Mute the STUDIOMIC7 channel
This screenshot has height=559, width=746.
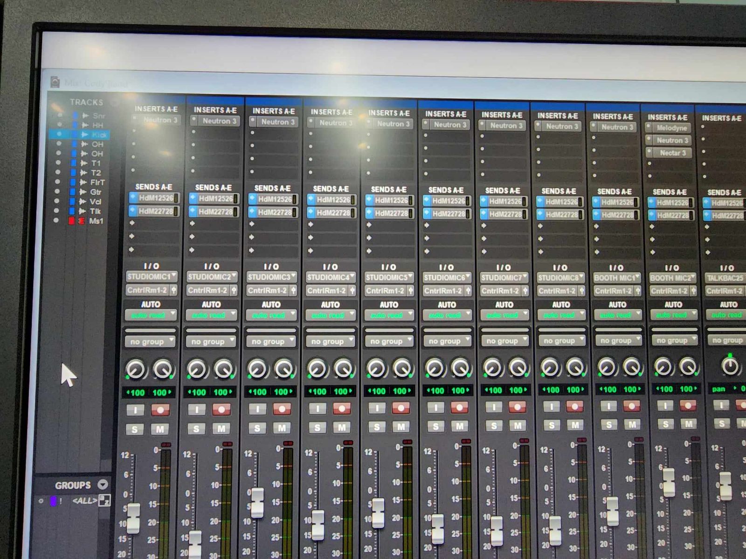518,426
